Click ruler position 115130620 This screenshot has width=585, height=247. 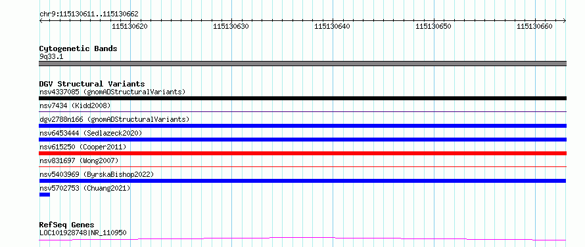(x=130, y=26)
